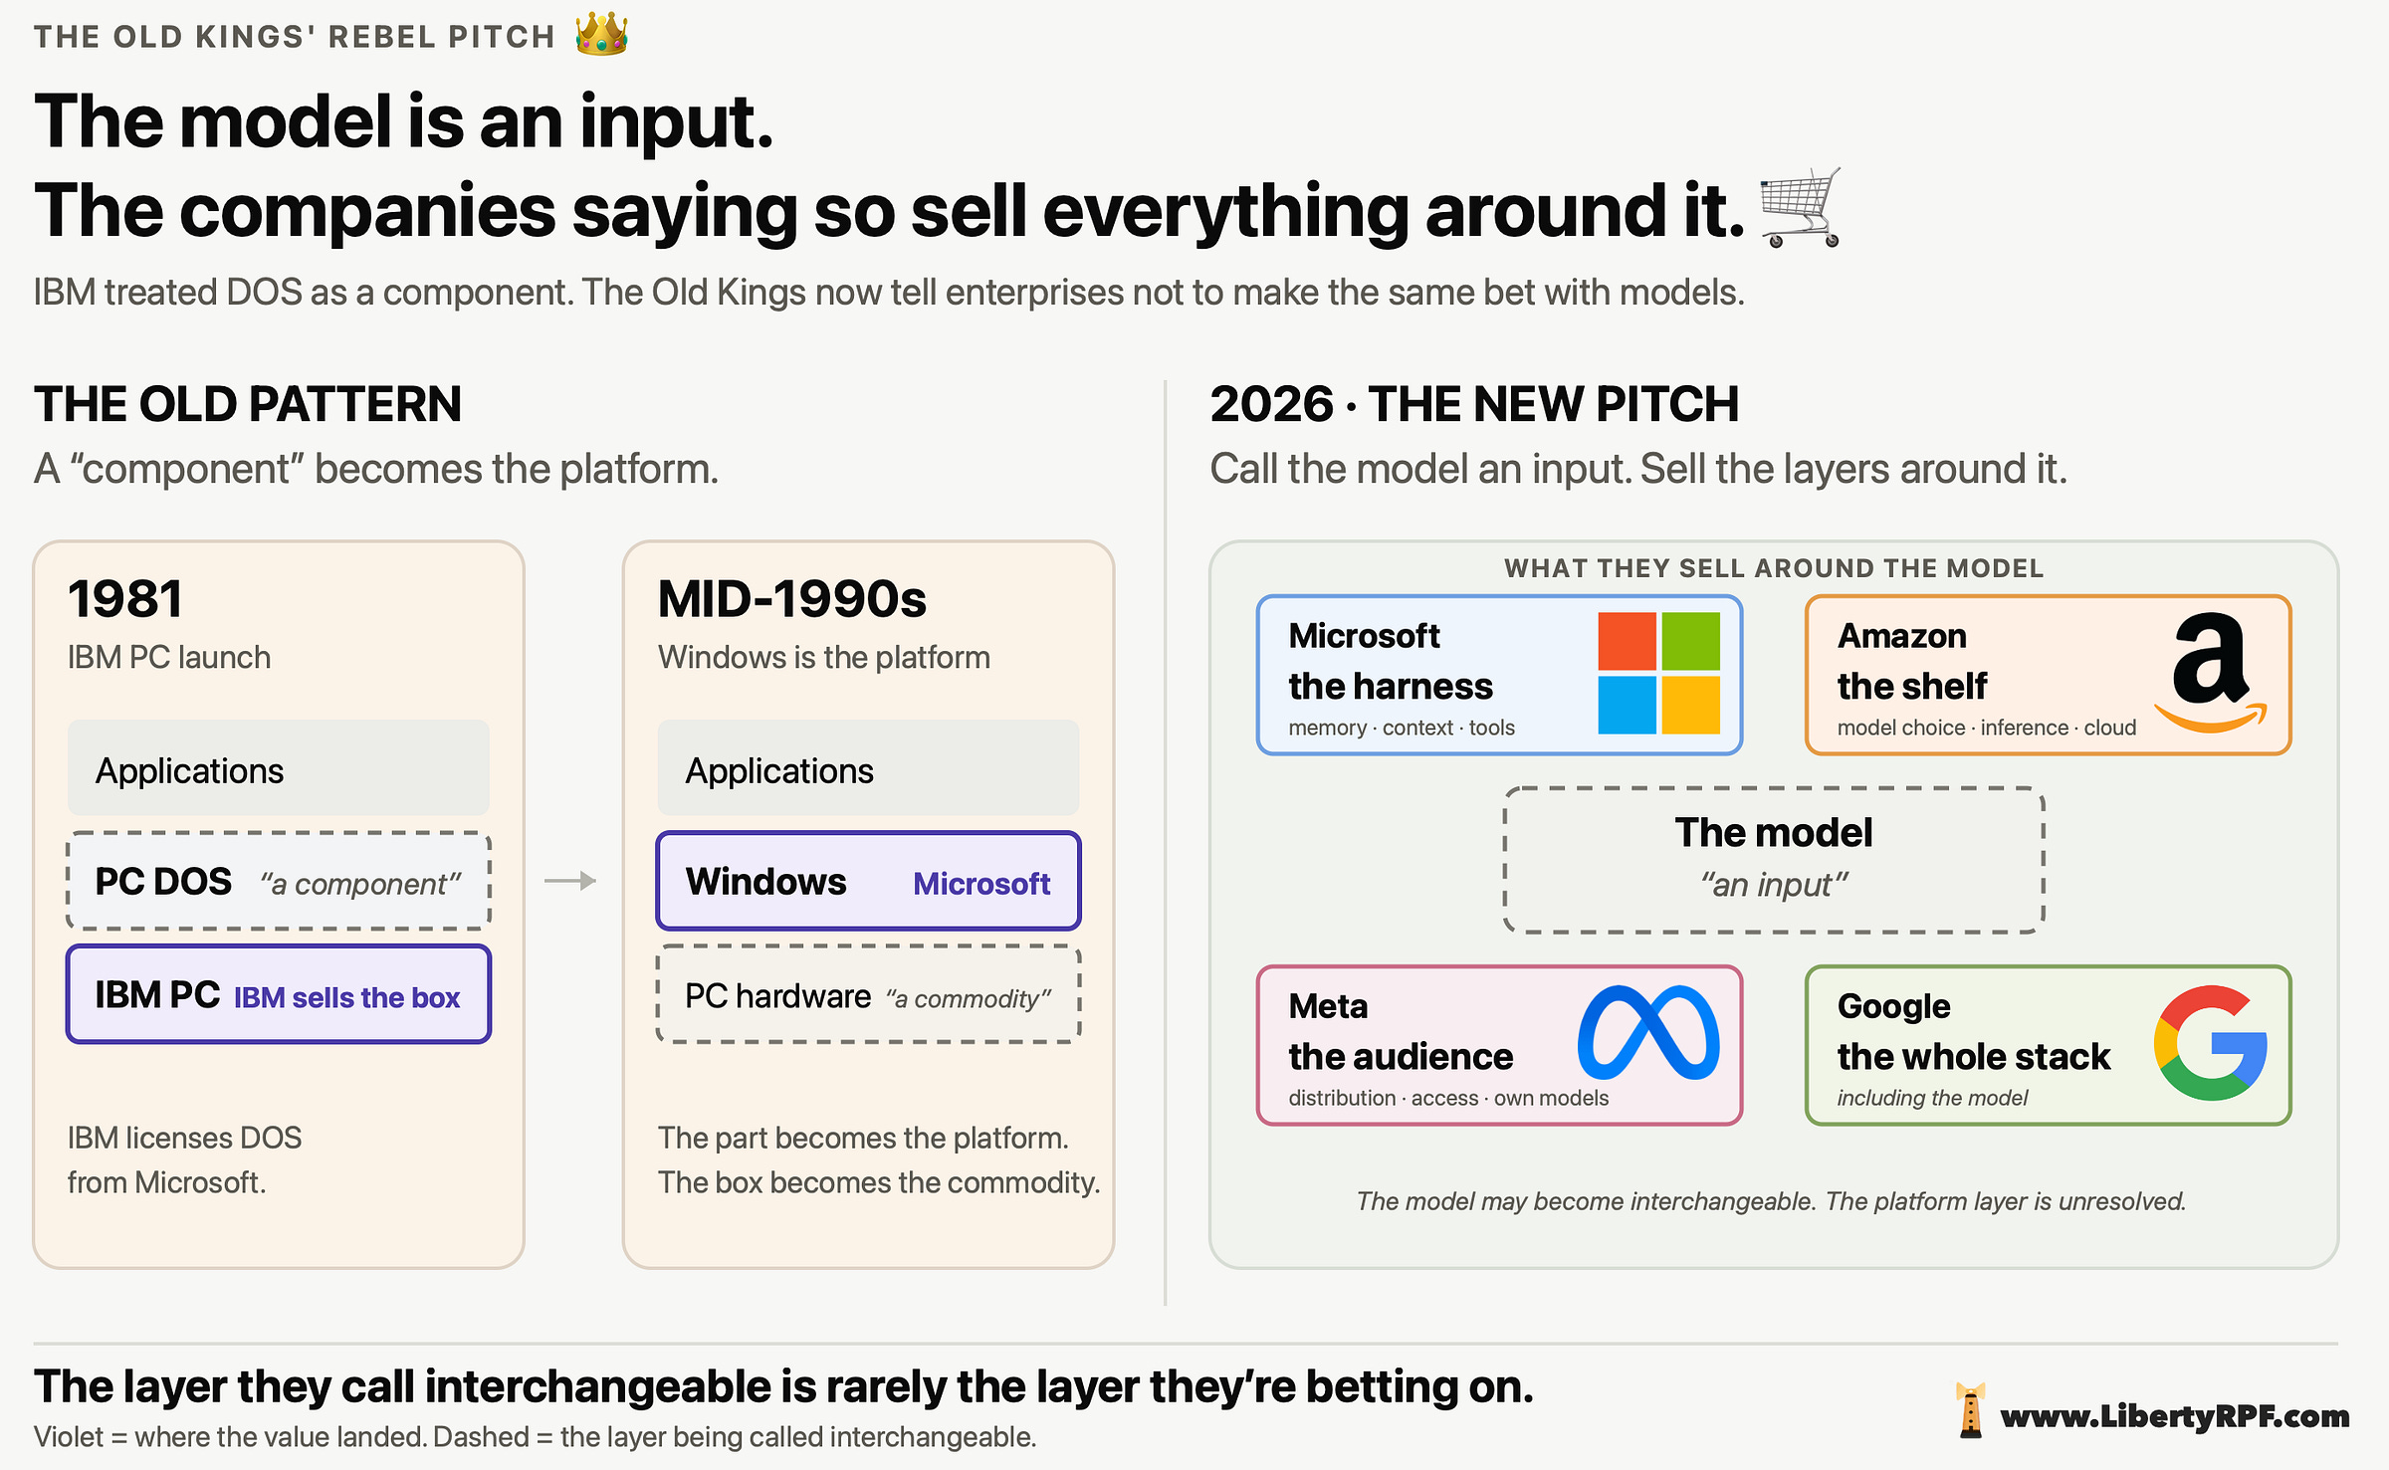Click the "PC hardware" label

pos(778,996)
